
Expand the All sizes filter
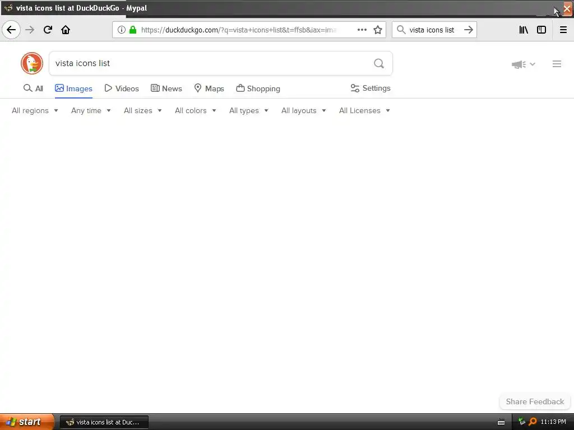click(x=143, y=110)
